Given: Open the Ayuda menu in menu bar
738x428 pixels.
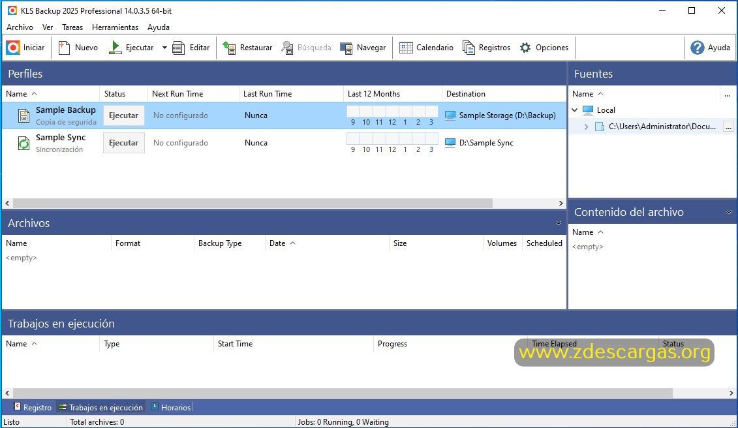Looking at the screenshot, I should [x=158, y=27].
